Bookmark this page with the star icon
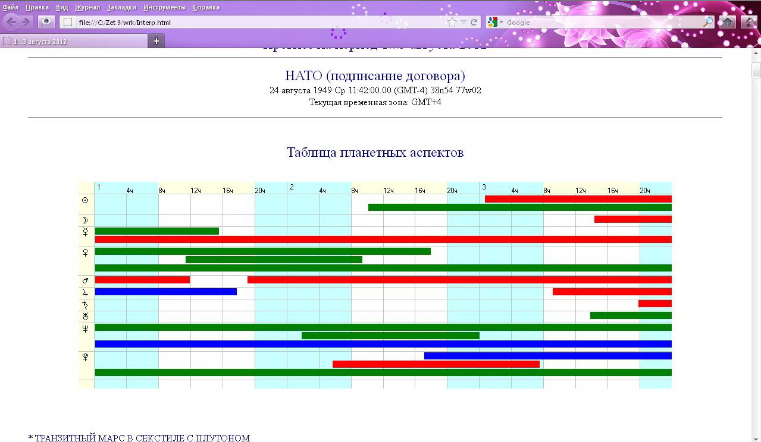 tap(452, 22)
